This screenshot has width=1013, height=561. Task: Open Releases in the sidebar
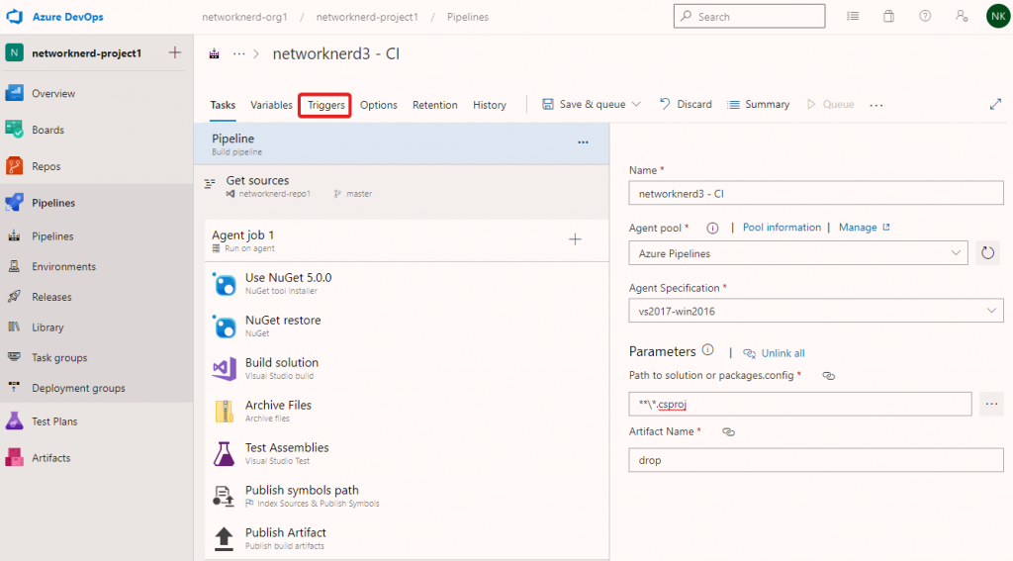pyautogui.click(x=51, y=297)
